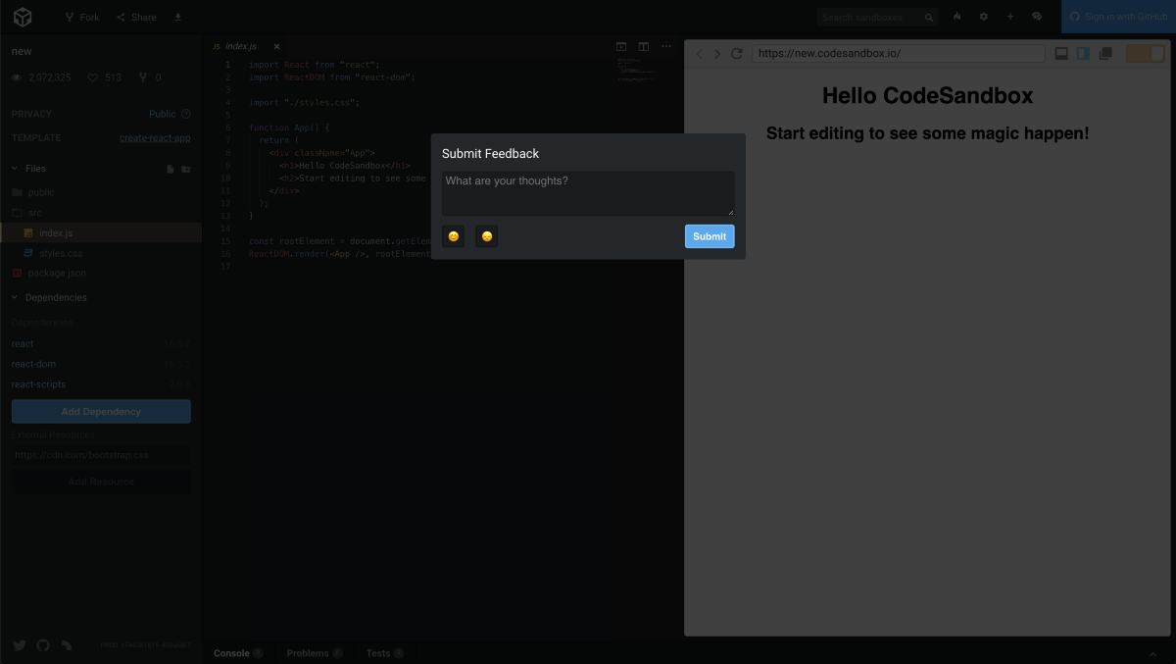
Task: Refresh the preview
Action: point(737,54)
